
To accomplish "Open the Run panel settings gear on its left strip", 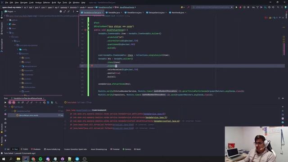I will click(x=5, y=114).
